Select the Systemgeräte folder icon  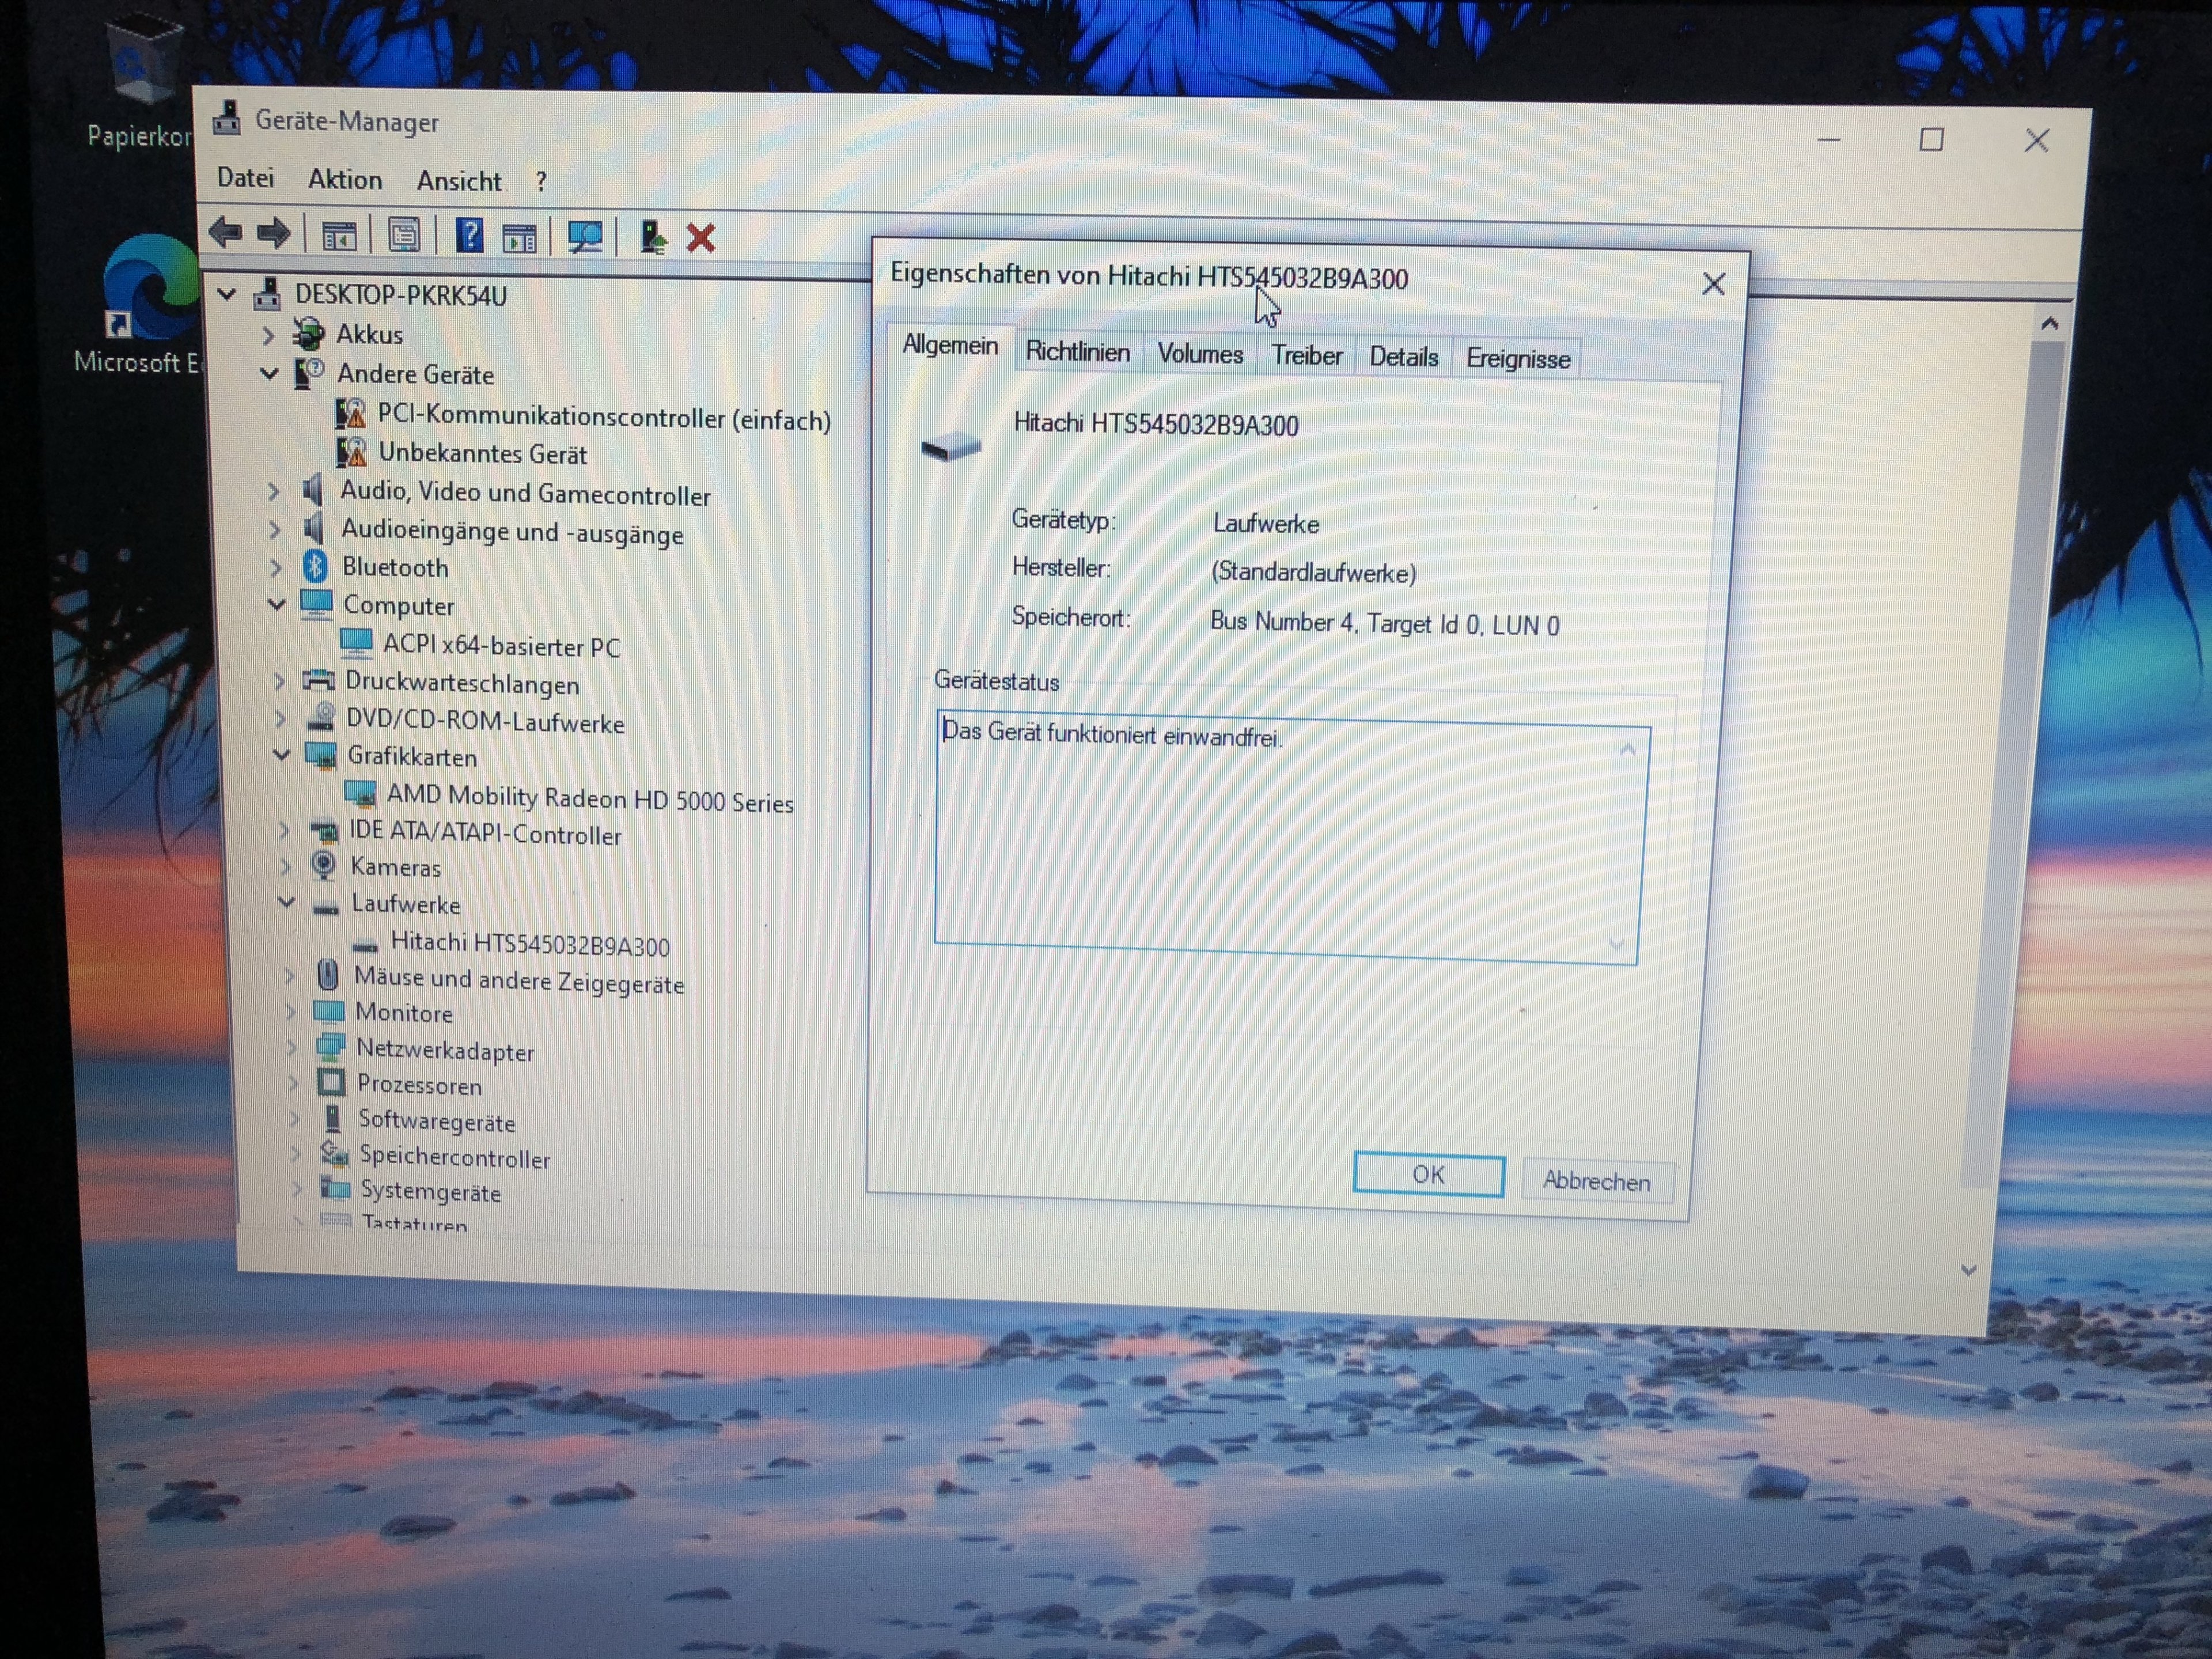tap(335, 1188)
